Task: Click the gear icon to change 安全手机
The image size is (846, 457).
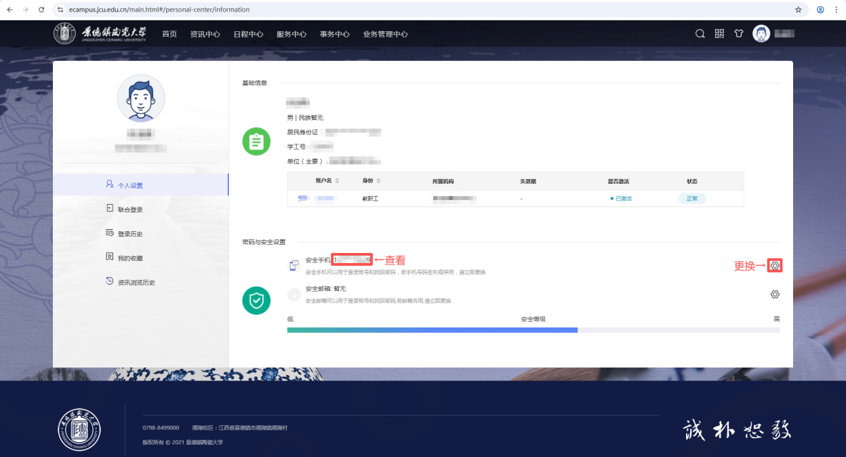Action: coord(775,266)
